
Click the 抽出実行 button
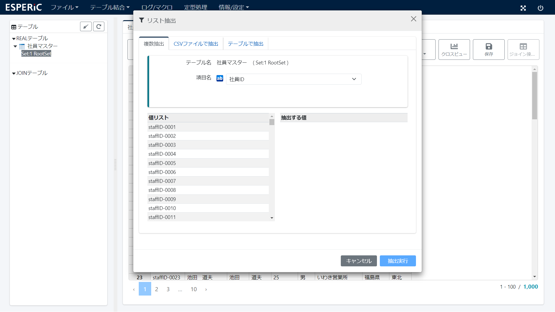point(397,261)
